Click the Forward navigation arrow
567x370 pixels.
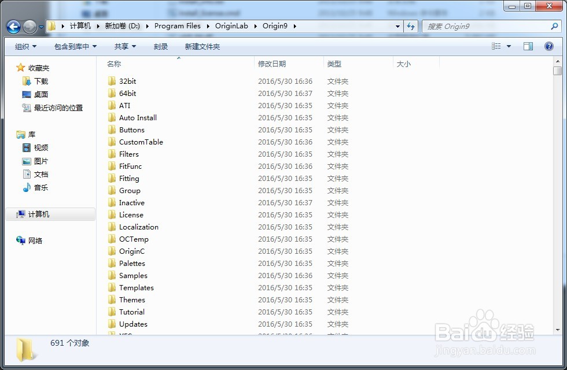click(x=28, y=27)
